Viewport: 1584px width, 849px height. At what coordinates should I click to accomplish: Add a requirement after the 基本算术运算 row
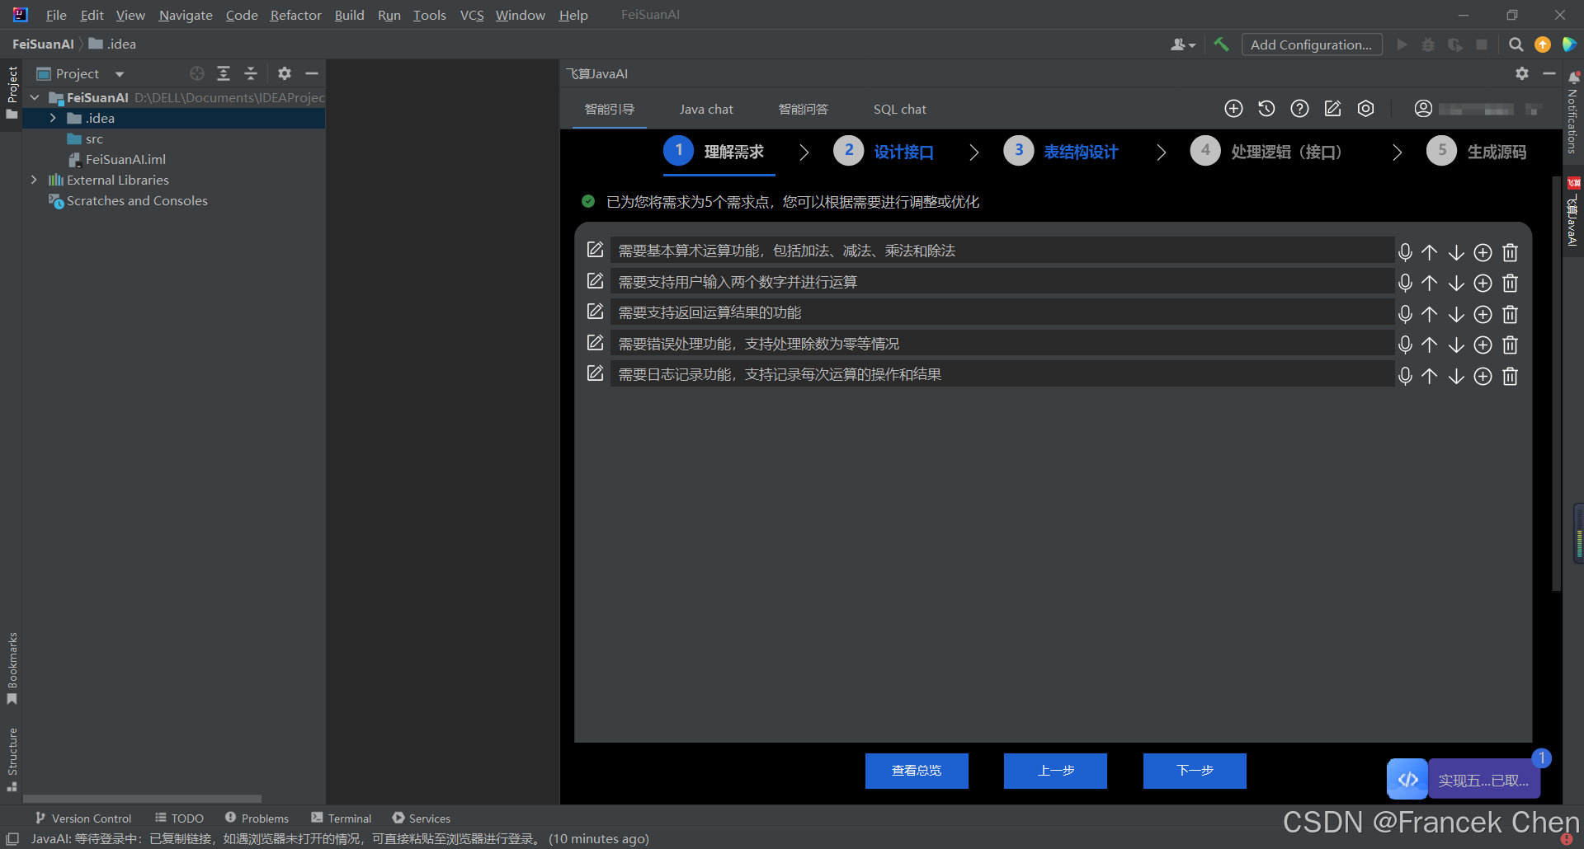pyautogui.click(x=1483, y=252)
